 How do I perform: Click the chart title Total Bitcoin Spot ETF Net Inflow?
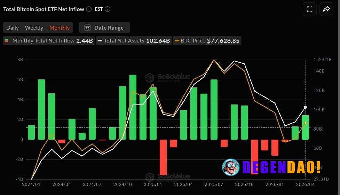(44, 9)
